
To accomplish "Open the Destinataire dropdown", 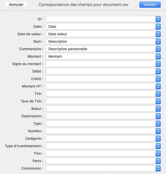I will (x=103, y=116).
